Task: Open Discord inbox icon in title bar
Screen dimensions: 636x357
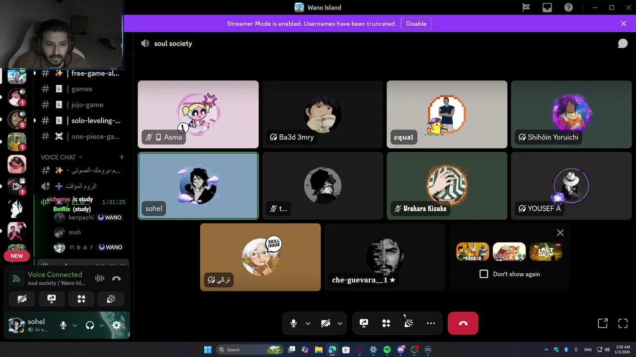Action: [x=547, y=7]
